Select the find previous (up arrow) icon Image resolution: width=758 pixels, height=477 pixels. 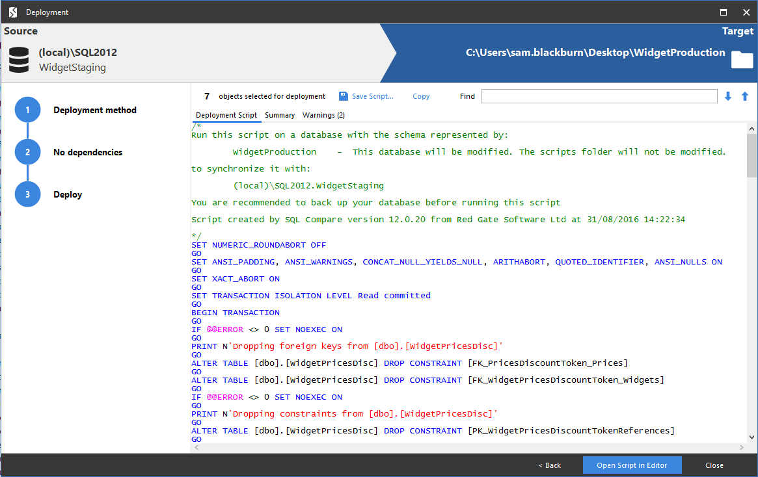click(744, 96)
